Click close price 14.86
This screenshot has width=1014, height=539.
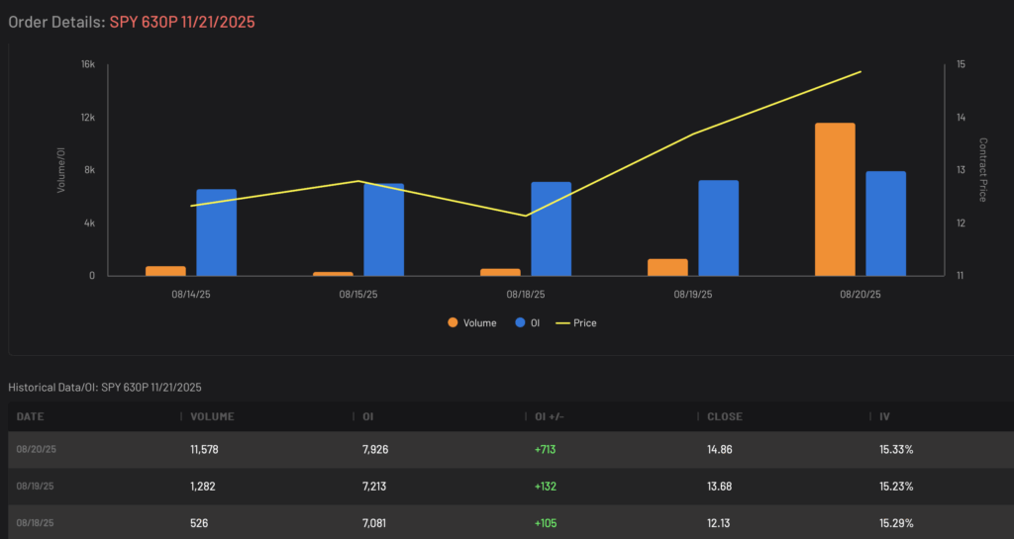(720, 449)
